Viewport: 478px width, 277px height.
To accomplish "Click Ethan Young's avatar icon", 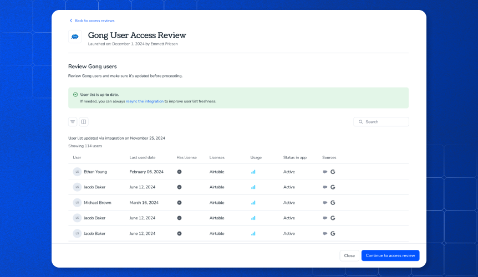I will [77, 172].
